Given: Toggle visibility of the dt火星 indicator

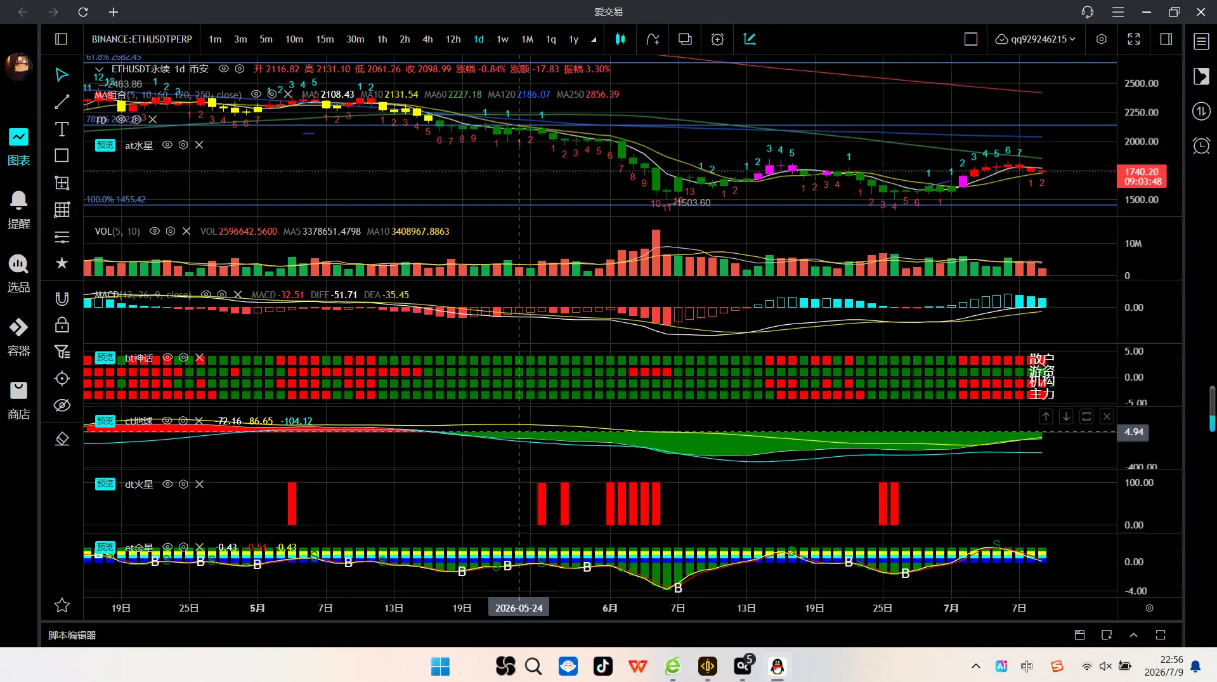Looking at the screenshot, I should [167, 484].
